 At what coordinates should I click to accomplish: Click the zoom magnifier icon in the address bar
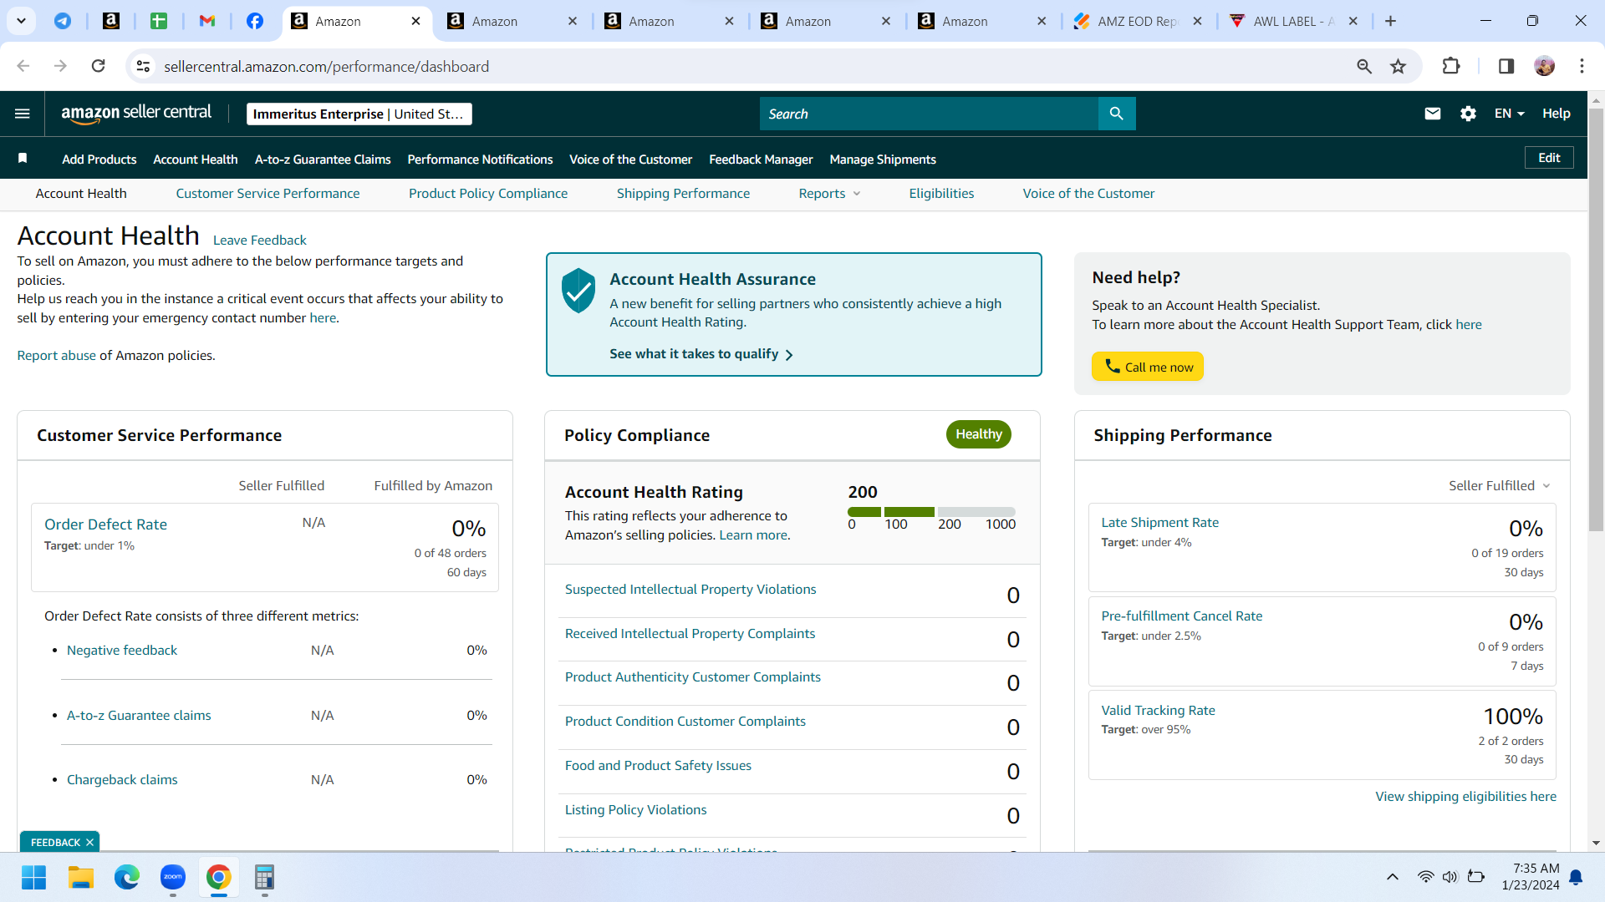click(x=1364, y=66)
